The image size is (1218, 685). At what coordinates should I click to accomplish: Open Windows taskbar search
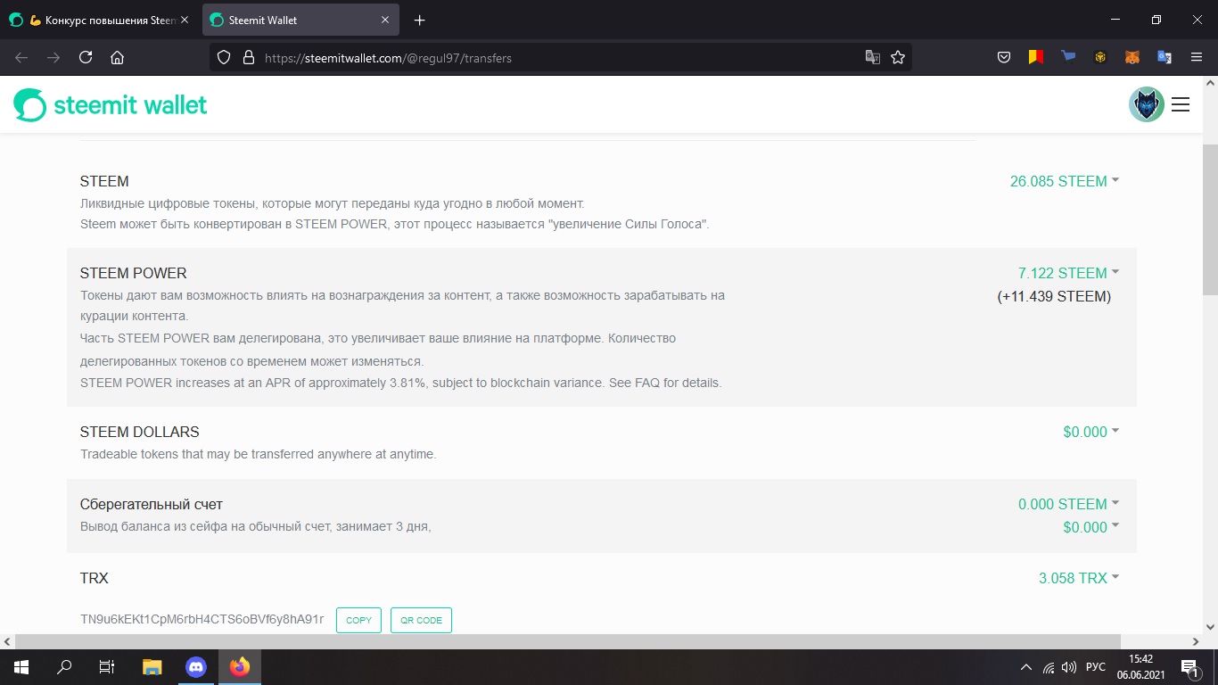click(64, 667)
